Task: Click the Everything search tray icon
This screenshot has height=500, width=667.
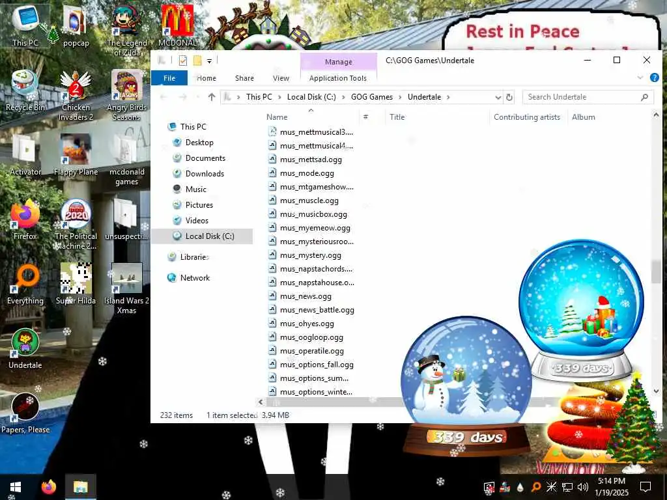Action: pyautogui.click(x=536, y=487)
